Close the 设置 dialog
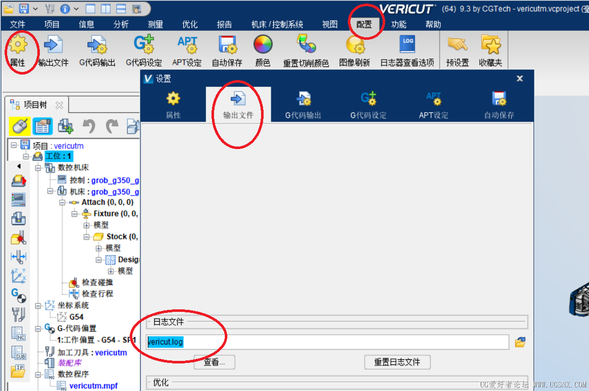 [x=520, y=79]
